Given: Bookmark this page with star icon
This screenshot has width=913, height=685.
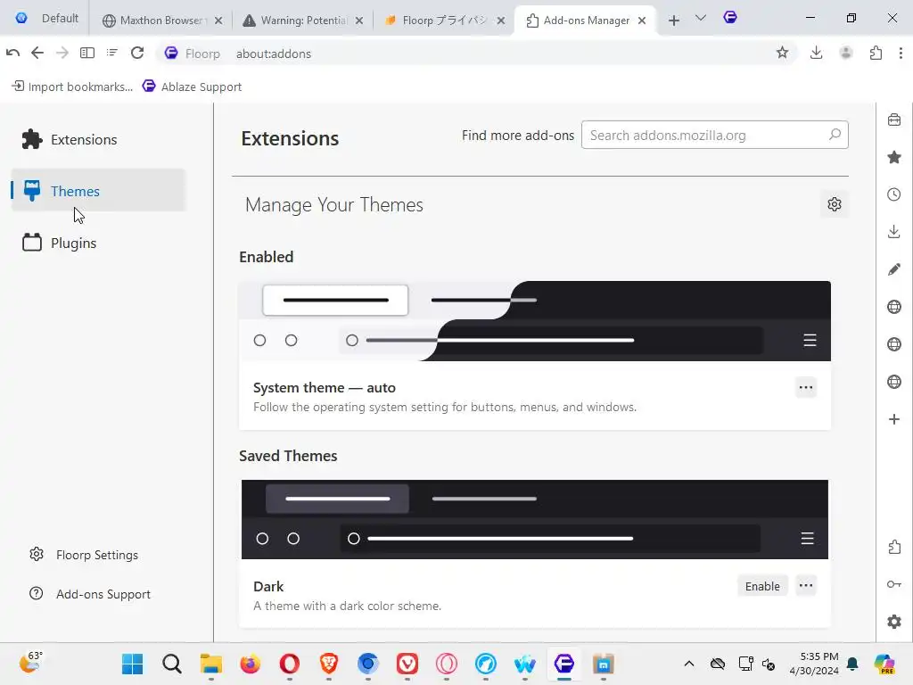Looking at the screenshot, I should (782, 53).
